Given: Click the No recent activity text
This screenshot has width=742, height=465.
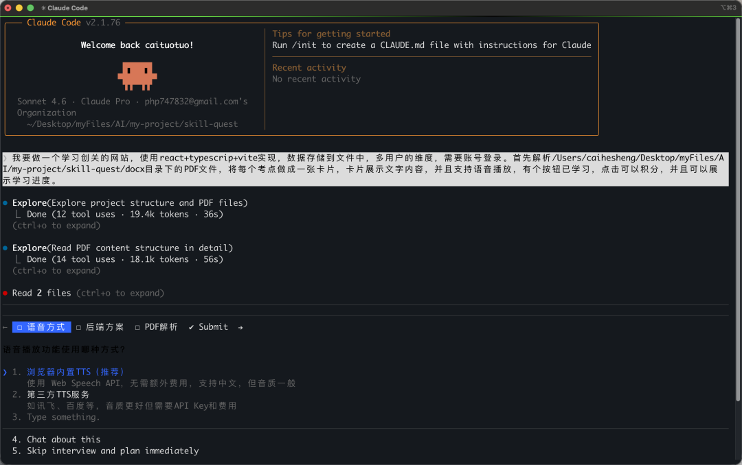Looking at the screenshot, I should click(x=316, y=80).
